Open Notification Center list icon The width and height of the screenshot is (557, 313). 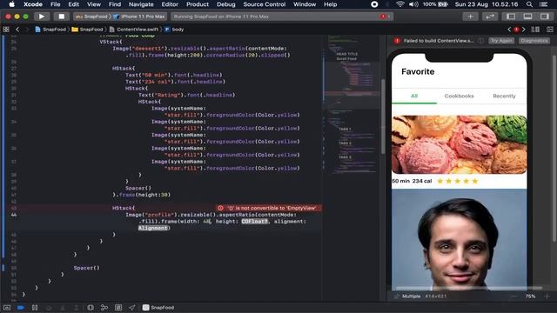tap(543, 4)
